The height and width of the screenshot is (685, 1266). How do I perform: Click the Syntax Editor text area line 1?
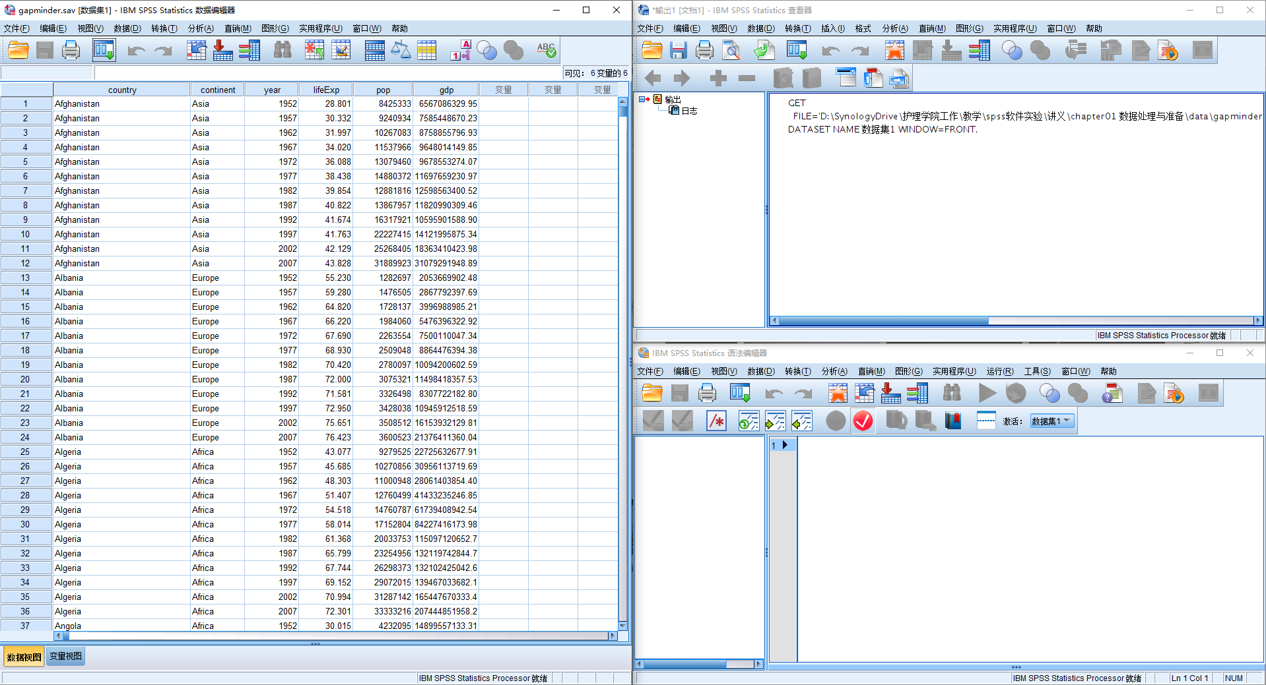pos(1030,445)
